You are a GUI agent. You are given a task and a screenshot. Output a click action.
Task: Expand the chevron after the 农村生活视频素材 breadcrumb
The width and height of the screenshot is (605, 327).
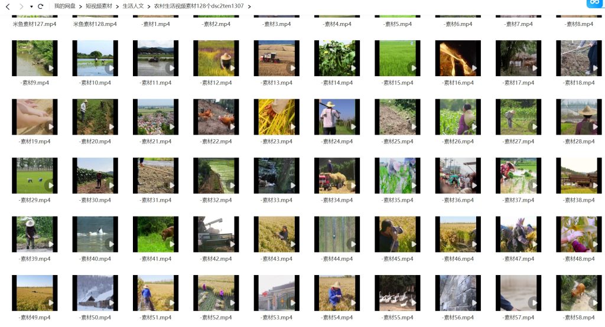point(249,6)
